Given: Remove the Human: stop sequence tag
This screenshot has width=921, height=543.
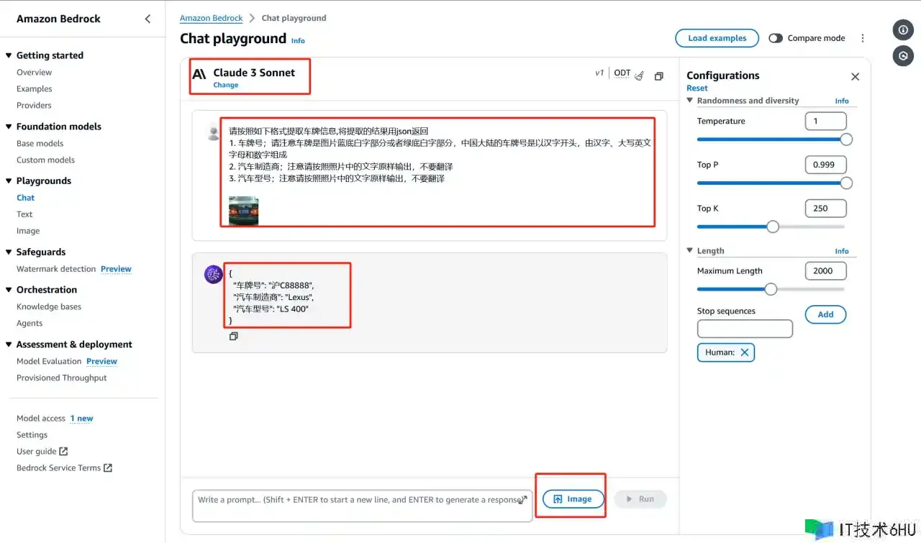Looking at the screenshot, I should pos(745,352).
